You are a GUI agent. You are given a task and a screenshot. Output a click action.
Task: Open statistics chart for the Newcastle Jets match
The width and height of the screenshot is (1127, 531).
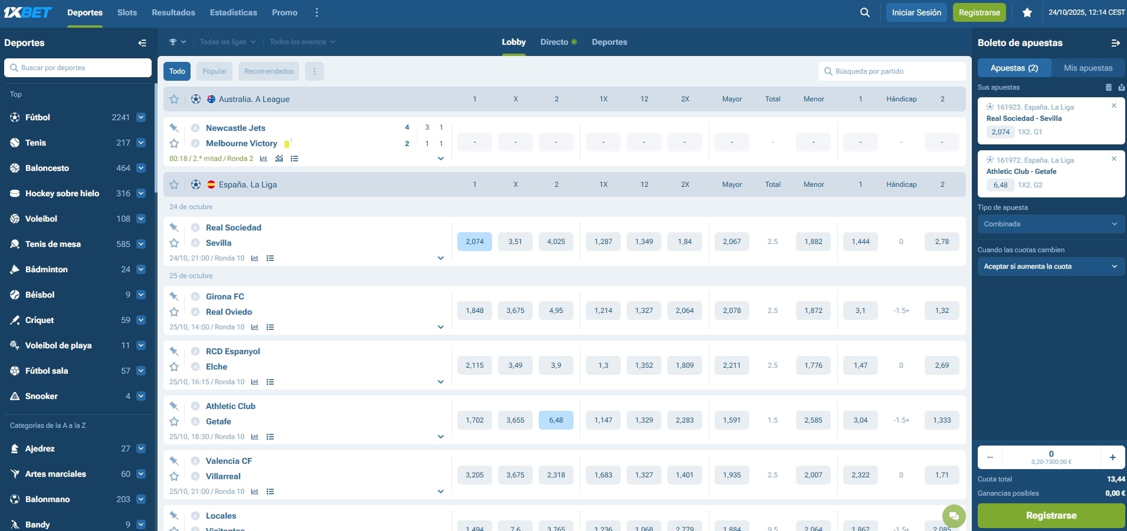click(263, 159)
